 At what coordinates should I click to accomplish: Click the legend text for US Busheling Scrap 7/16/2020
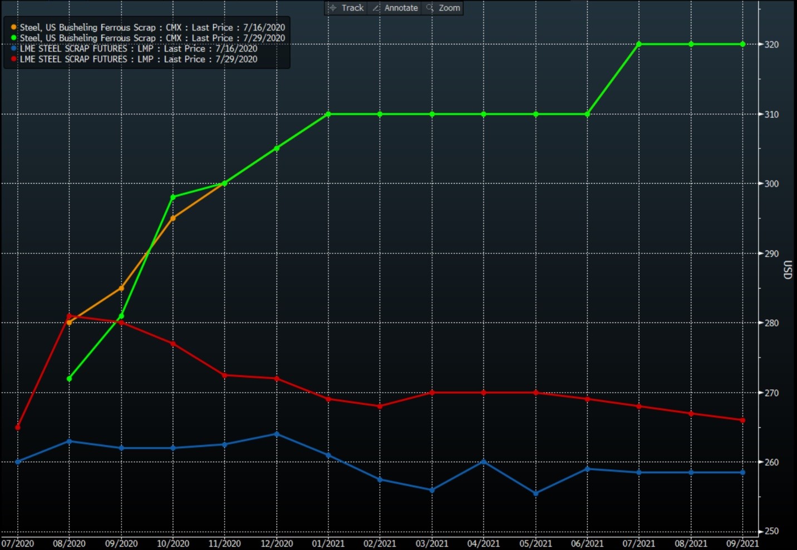click(152, 27)
